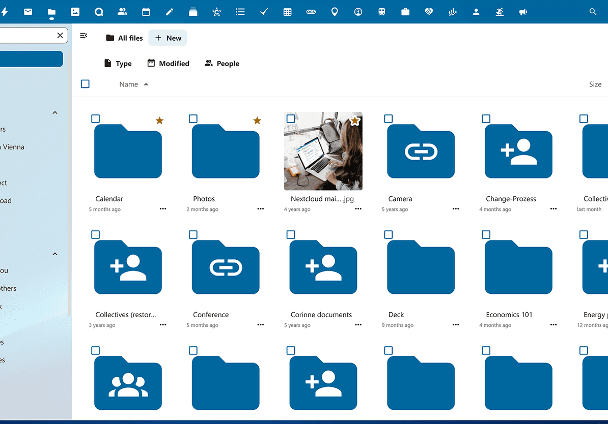Check the Corinne documents folder checkbox
This screenshot has height=424, width=608.
click(291, 234)
